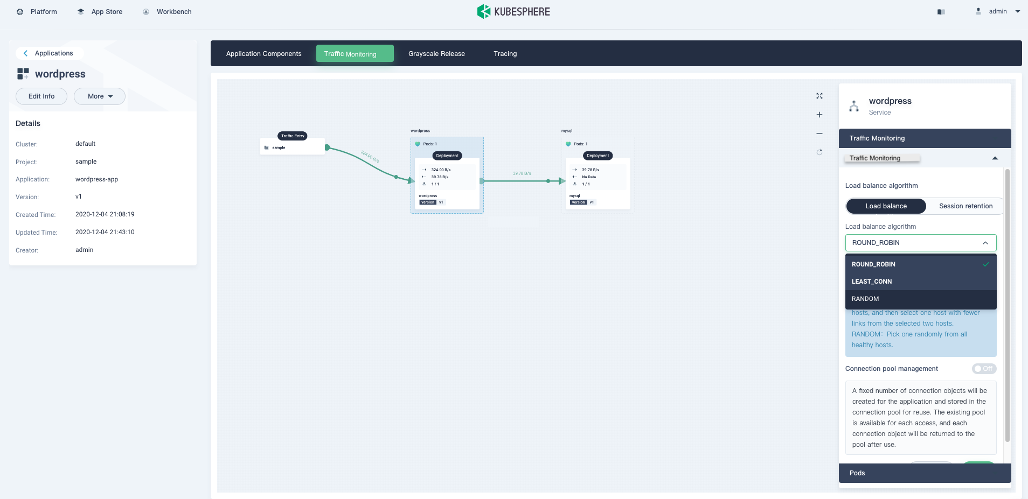Click the documentation icon beside admin
The height and width of the screenshot is (499, 1028).
941,12
